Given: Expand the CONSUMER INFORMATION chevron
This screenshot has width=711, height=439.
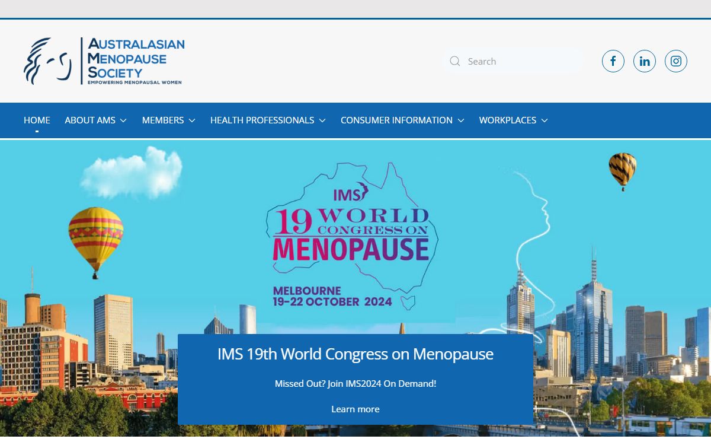Looking at the screenshot, I should tap(461, 120).
